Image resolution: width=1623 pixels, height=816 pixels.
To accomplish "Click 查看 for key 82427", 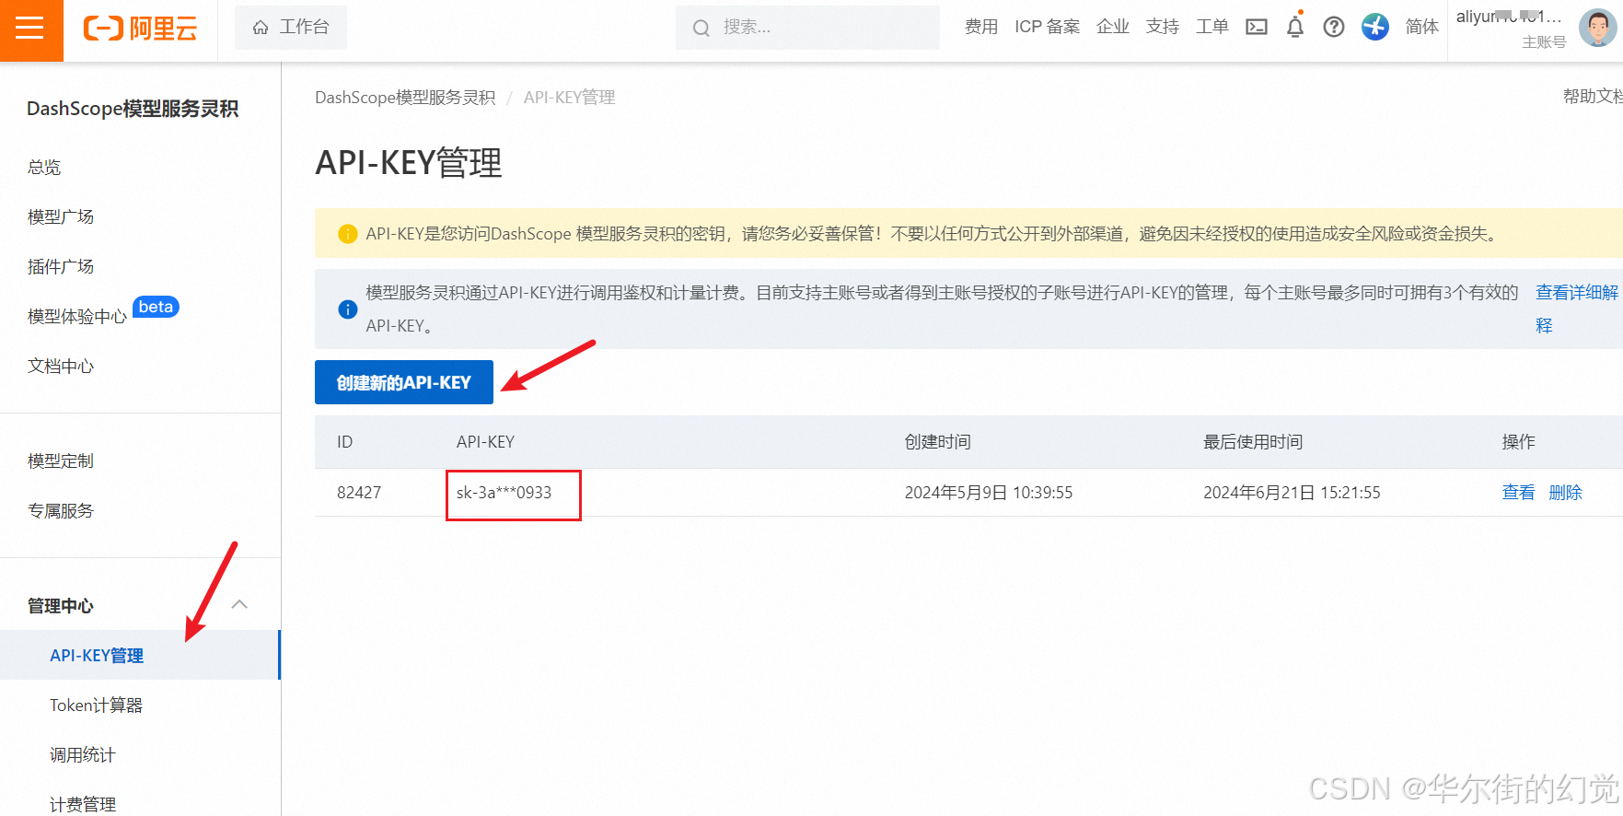I will (1518, 493).
